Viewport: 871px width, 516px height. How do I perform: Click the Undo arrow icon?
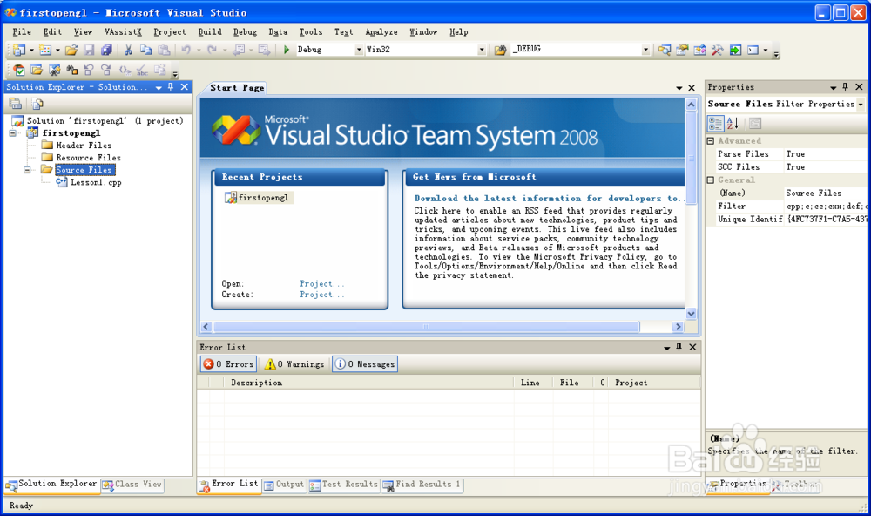186,50
